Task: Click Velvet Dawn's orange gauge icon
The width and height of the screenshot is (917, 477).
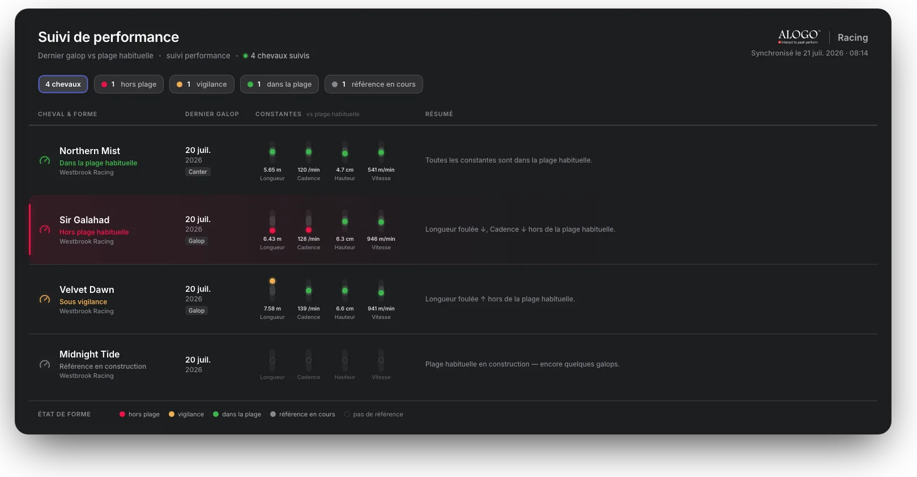Action: pos(45,300)
